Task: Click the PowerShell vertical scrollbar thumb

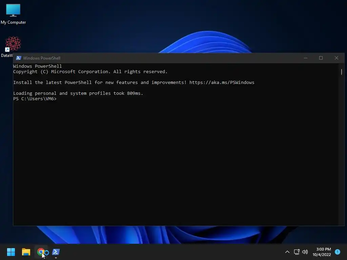Action: (342, 72)
